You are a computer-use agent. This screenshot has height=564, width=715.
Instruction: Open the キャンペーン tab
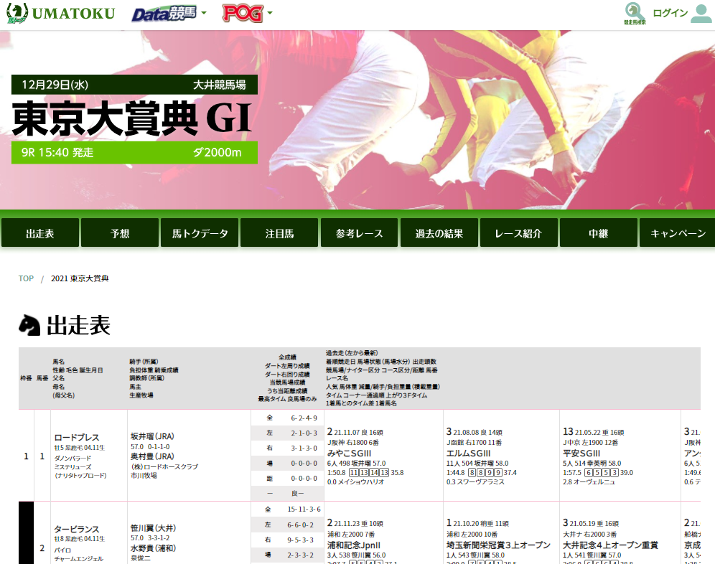(x=678, y=232)
